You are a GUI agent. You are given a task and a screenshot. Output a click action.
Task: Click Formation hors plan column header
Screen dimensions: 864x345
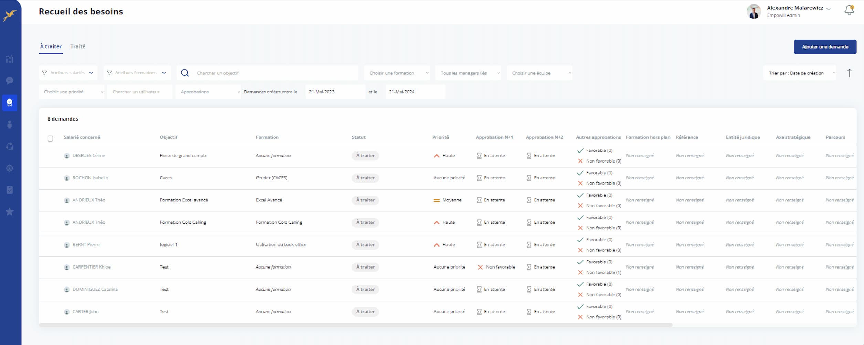pyautogui.click(x=648, y=137)
